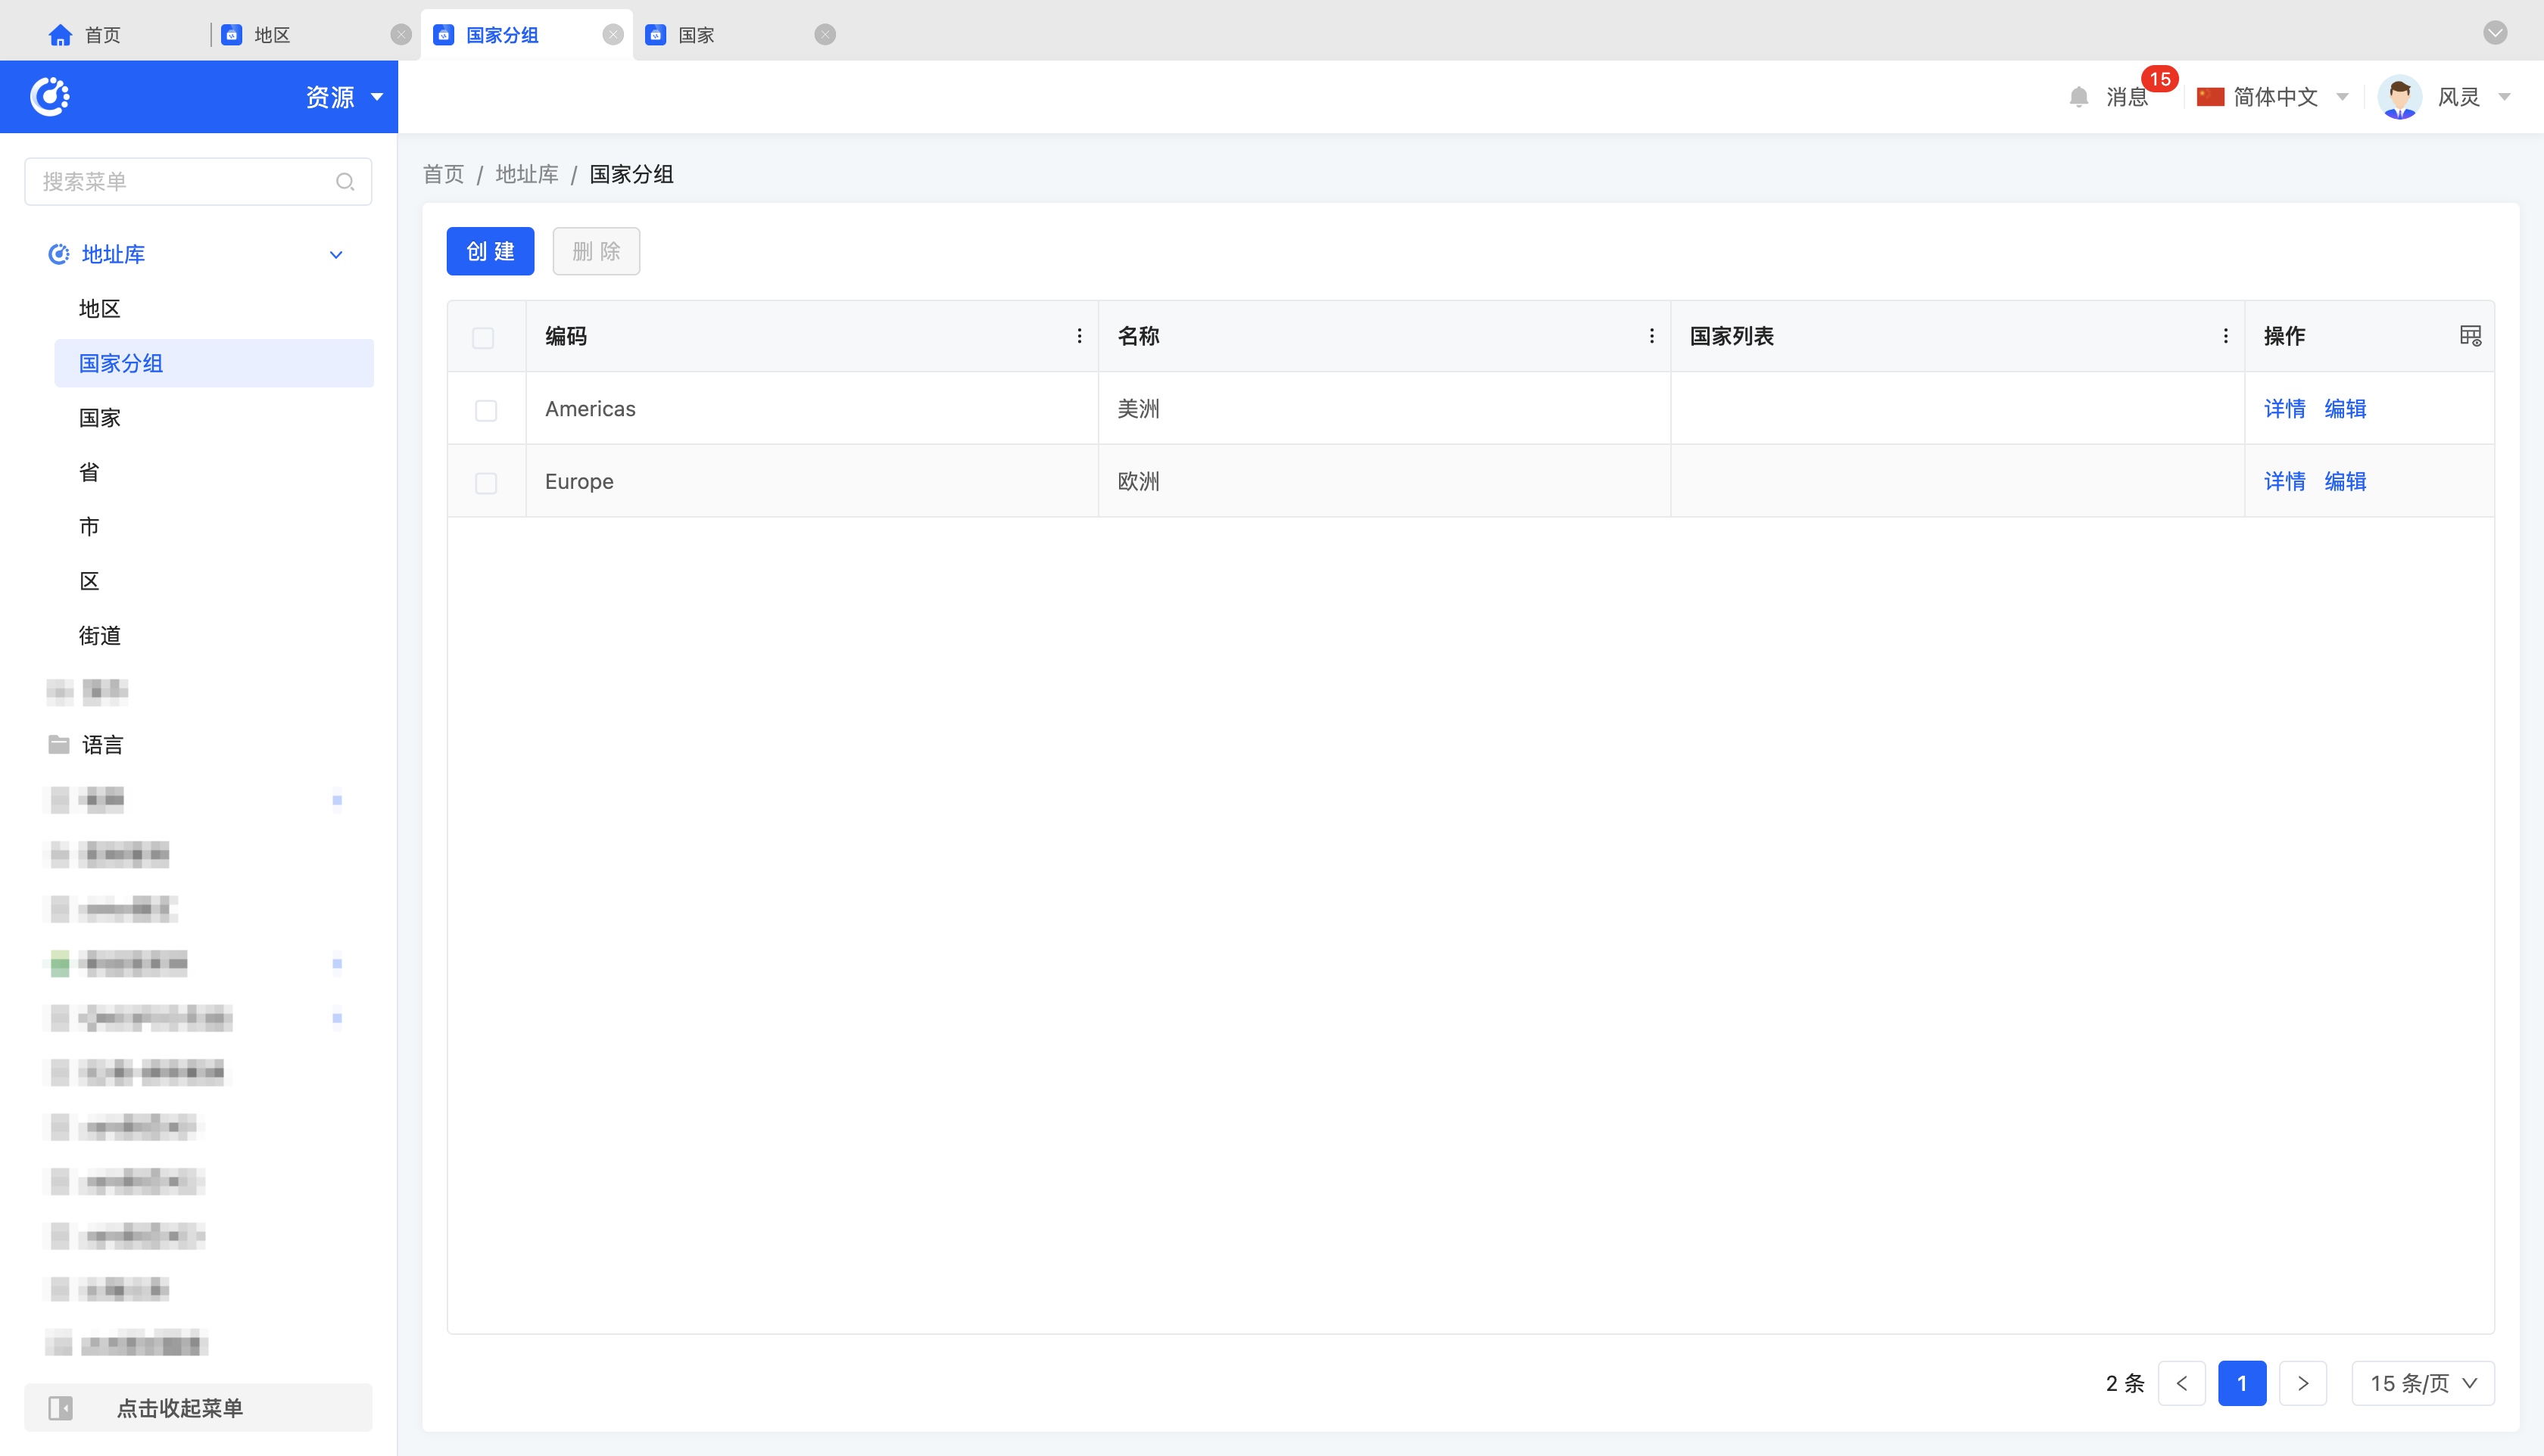Click the user avatar picture
This screenshot has width=2544, height=1456.
[x=2399, y=97]
